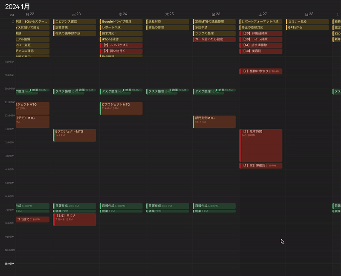This screenshot has width=341, height=276.
Task: Open the レポート作成 task on Wednesday
Action: [x=121, y=27]
